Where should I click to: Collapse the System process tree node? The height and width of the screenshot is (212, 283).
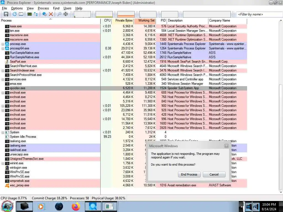point(3,132)
